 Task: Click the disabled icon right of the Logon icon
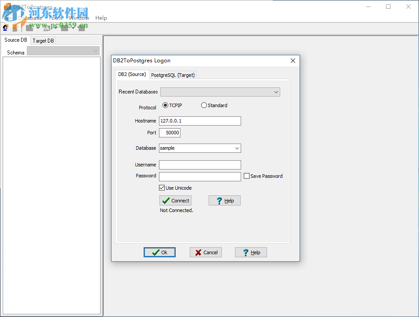(x=15, y=27)
